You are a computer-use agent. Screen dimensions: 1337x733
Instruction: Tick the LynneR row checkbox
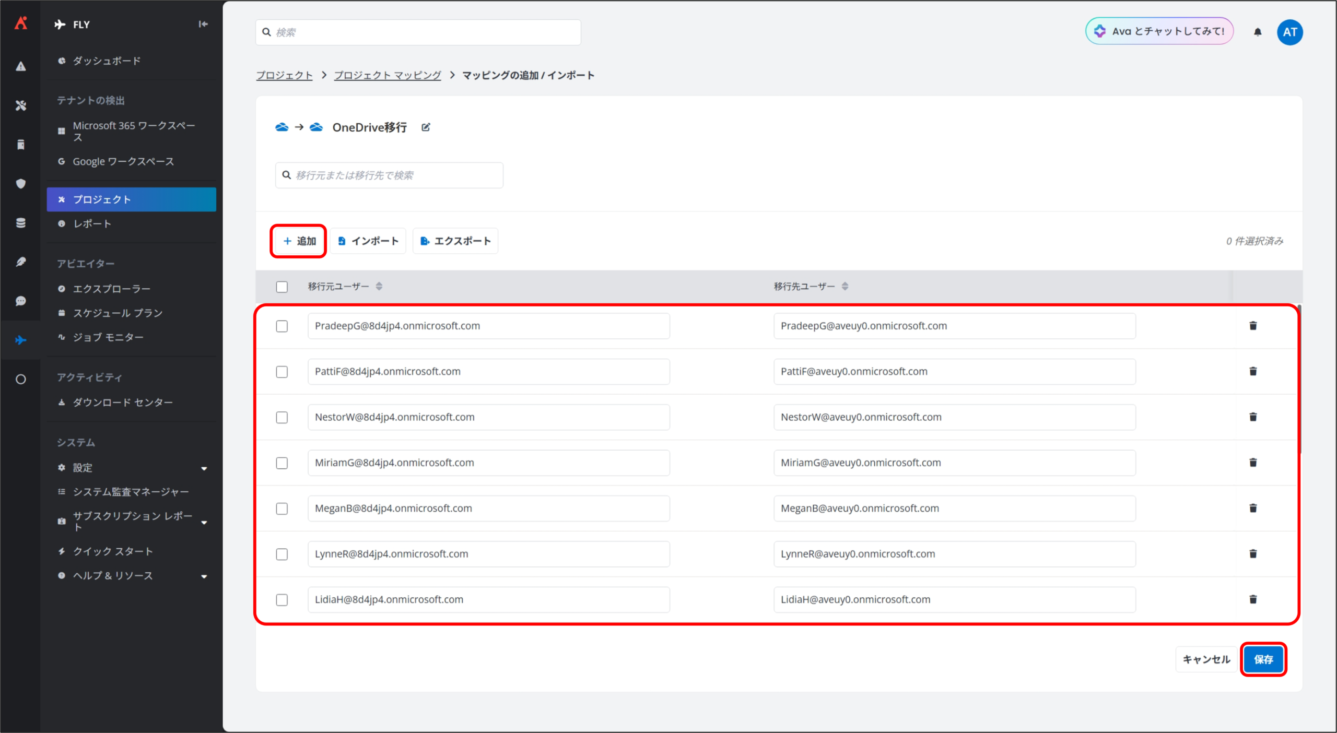[x=282, y=554]
